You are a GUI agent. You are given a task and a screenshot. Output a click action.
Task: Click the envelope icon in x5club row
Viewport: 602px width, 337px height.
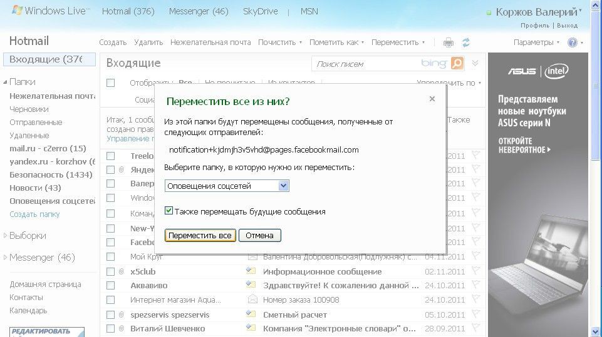pyautogui.click(x=251, y=271)
